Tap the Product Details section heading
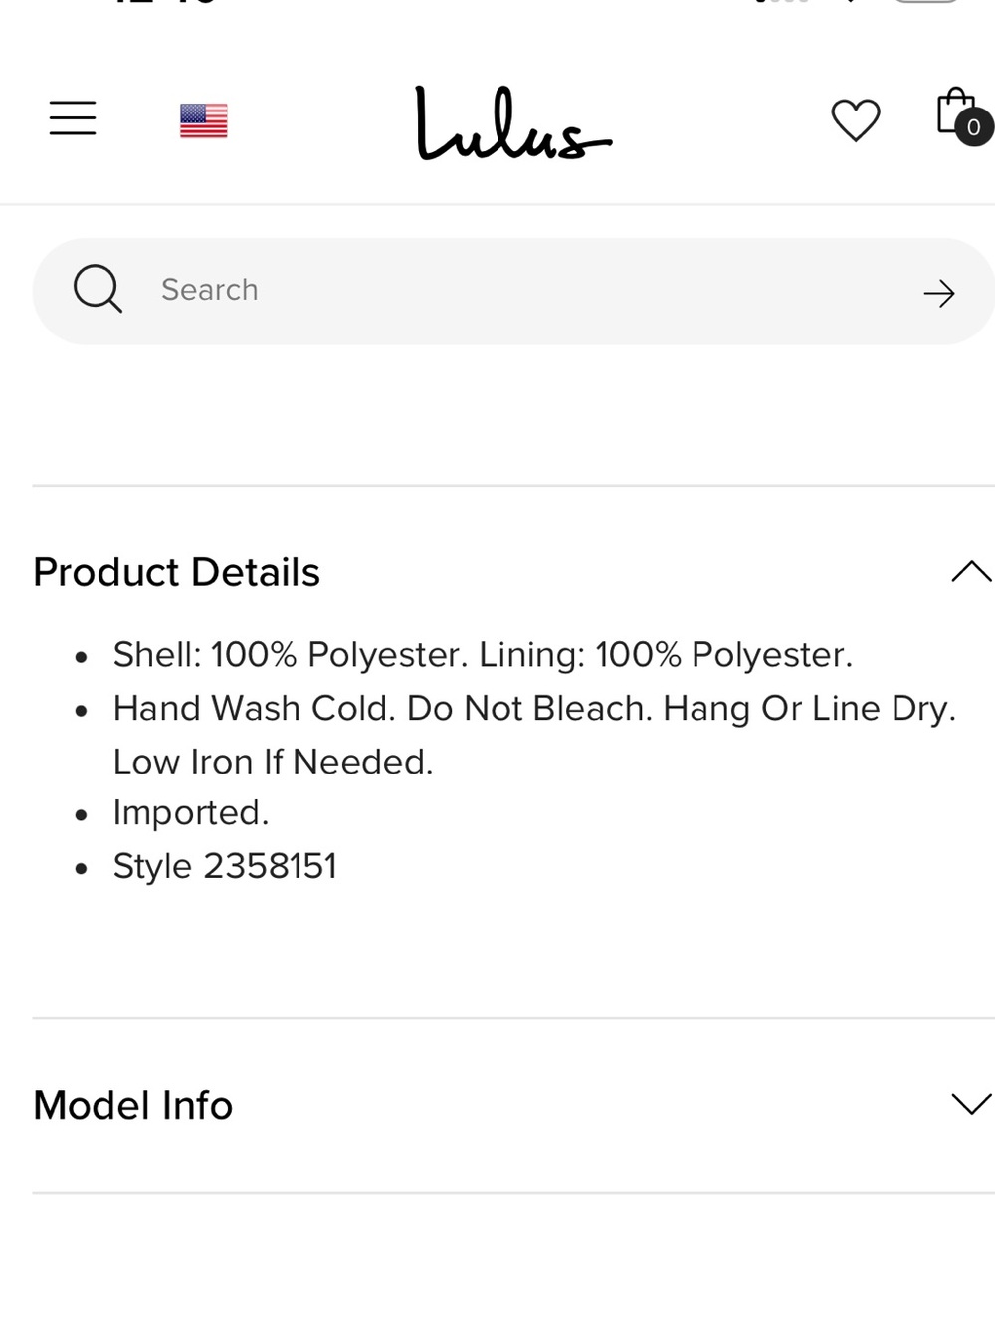The width and height of the screenshot is (995, 1327). 177,572
